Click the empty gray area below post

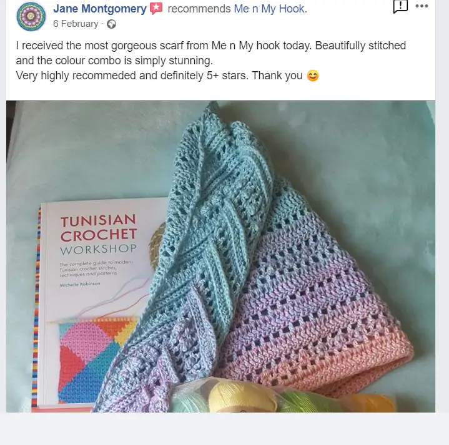225,428
